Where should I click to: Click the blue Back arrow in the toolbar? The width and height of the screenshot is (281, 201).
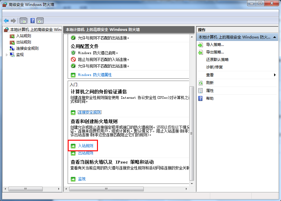point(6,21)
